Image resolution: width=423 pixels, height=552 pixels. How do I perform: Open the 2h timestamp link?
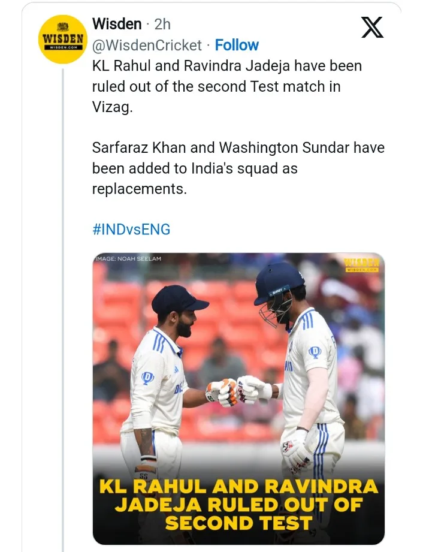(162, 24)
